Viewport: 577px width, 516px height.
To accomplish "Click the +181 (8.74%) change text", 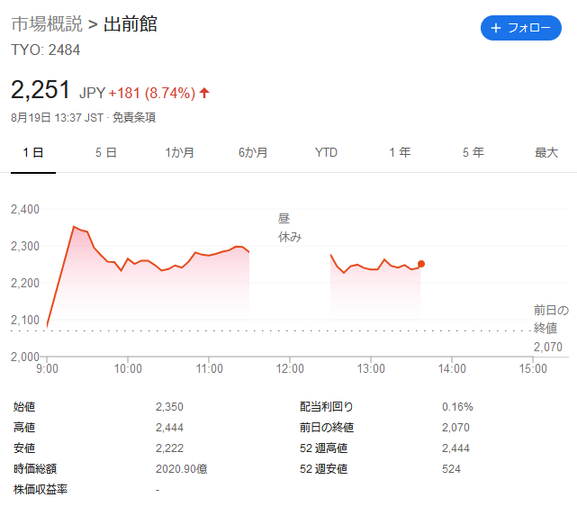I will (152, 93).
